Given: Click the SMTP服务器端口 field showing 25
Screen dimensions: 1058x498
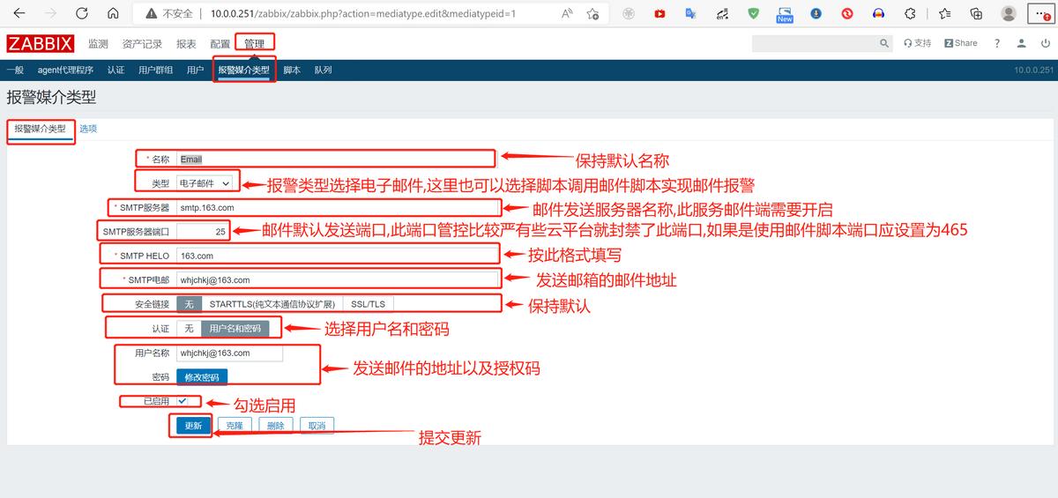Looking at the screenshot, I should pos(203,231).
